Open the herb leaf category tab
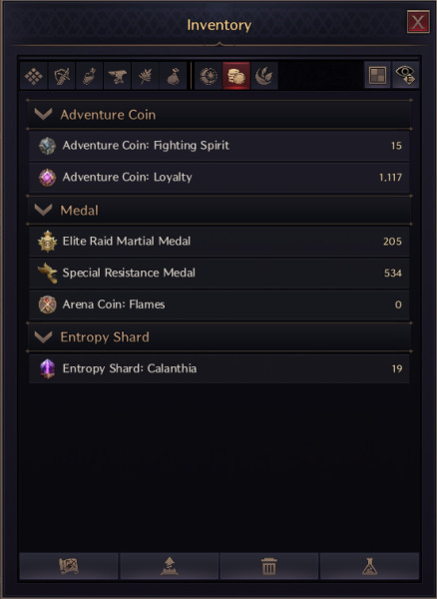The width and height of the screenshot is (437, 599). (x=145, y=76)
